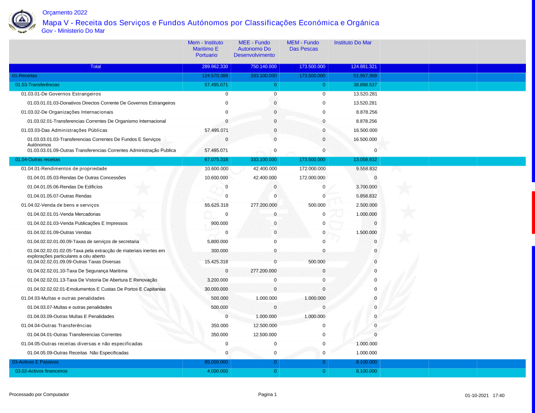Click the "Instituto Do Mar" column header
This screenshot has height=413, width=535.
coord(353,42)
